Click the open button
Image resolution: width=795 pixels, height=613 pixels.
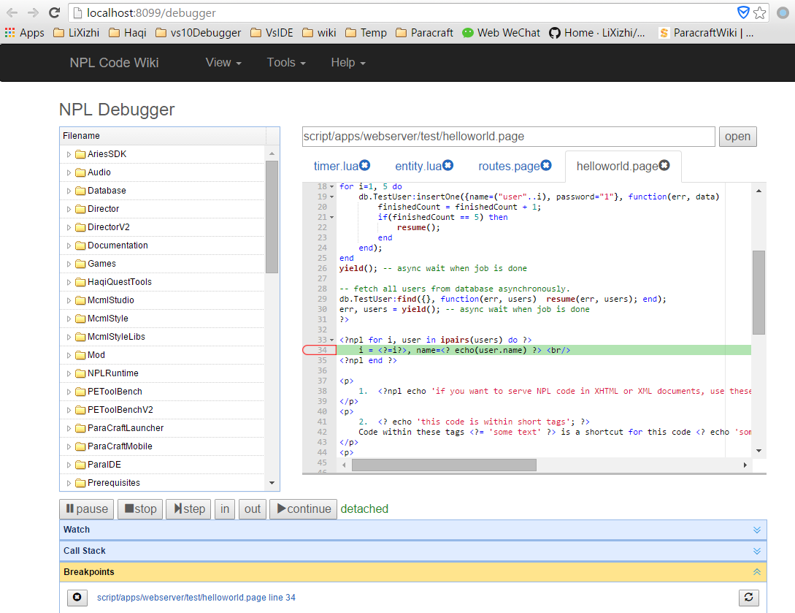coord(737,136)
